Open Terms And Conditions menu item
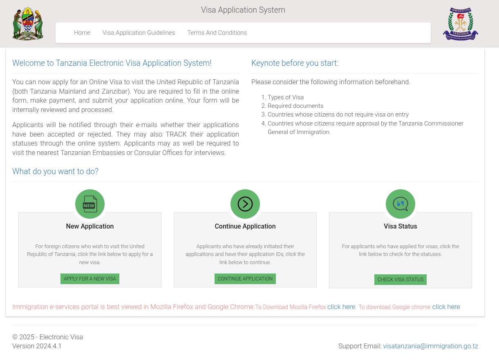The width and height of the screenshot is (499, 361). point(217,33)
